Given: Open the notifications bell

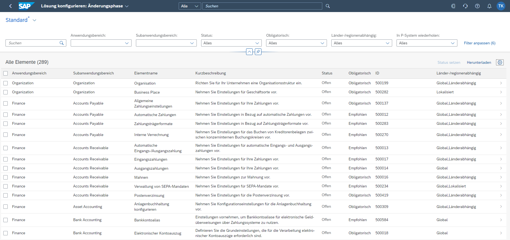Looking at the screenshot, I should click(x=489, y=6).
